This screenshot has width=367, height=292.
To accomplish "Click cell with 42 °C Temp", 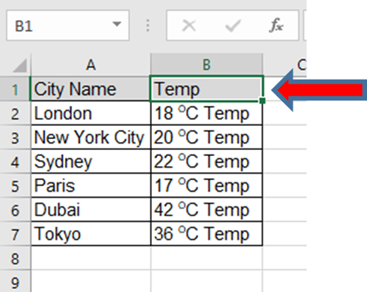I will coord(207,210).
